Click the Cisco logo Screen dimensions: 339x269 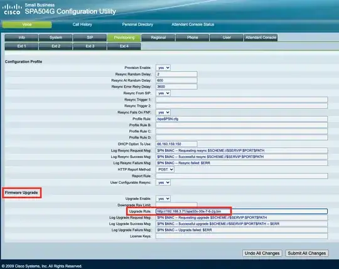tap(12, 9)
